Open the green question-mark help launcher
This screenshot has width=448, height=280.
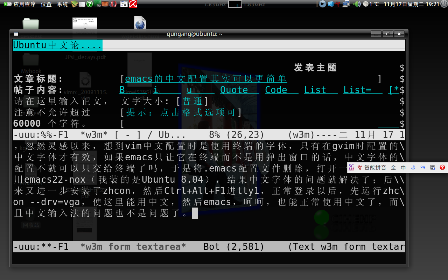(x=90, y=4)
